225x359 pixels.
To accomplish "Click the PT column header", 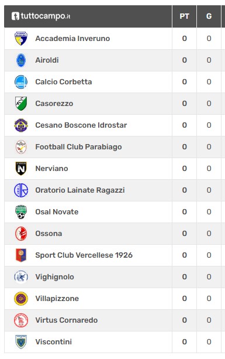I will [x=184, y=16].
